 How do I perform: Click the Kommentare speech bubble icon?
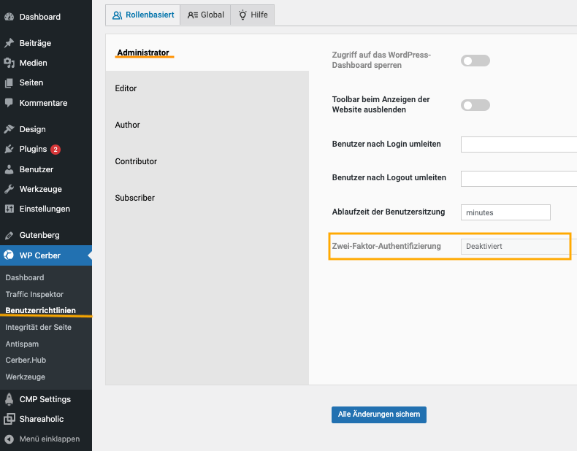point(9,103)
